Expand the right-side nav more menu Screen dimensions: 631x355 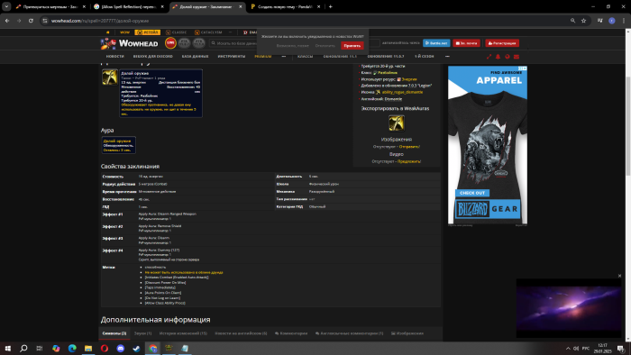[447, 56]
